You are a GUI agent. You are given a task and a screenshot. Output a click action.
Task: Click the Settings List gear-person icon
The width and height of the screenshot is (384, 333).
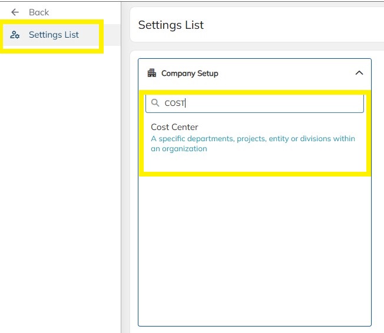15,35
